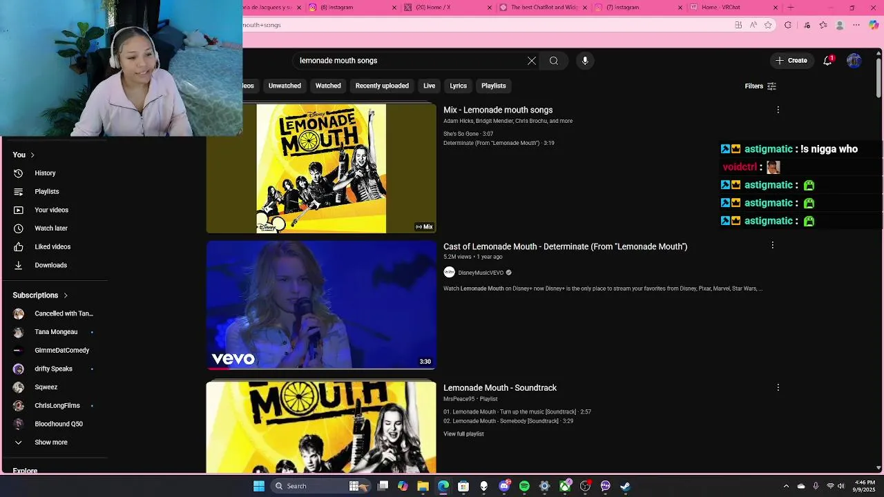Open Spotify from the taskbar
This screenshot has height=497, width=884.
[x=524, y=486]
